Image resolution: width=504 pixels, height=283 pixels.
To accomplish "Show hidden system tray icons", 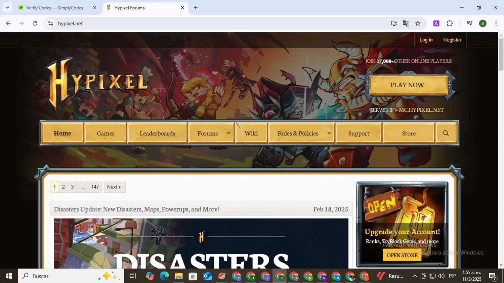I will coord(415,276).
